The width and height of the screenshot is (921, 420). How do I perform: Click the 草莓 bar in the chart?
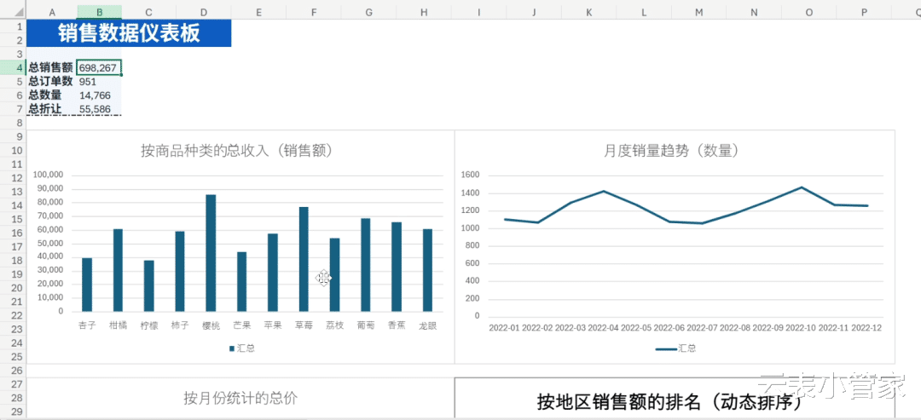[304, 259]
